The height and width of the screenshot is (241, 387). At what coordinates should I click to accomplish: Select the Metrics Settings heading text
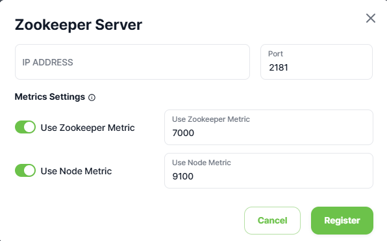pos(50,97)
